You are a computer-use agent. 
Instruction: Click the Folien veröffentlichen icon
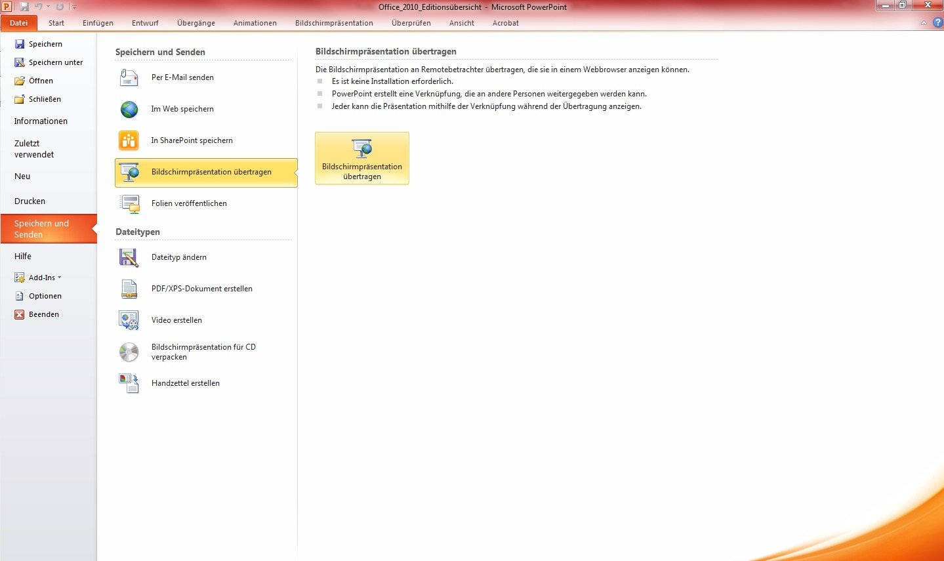coord(129,203)
